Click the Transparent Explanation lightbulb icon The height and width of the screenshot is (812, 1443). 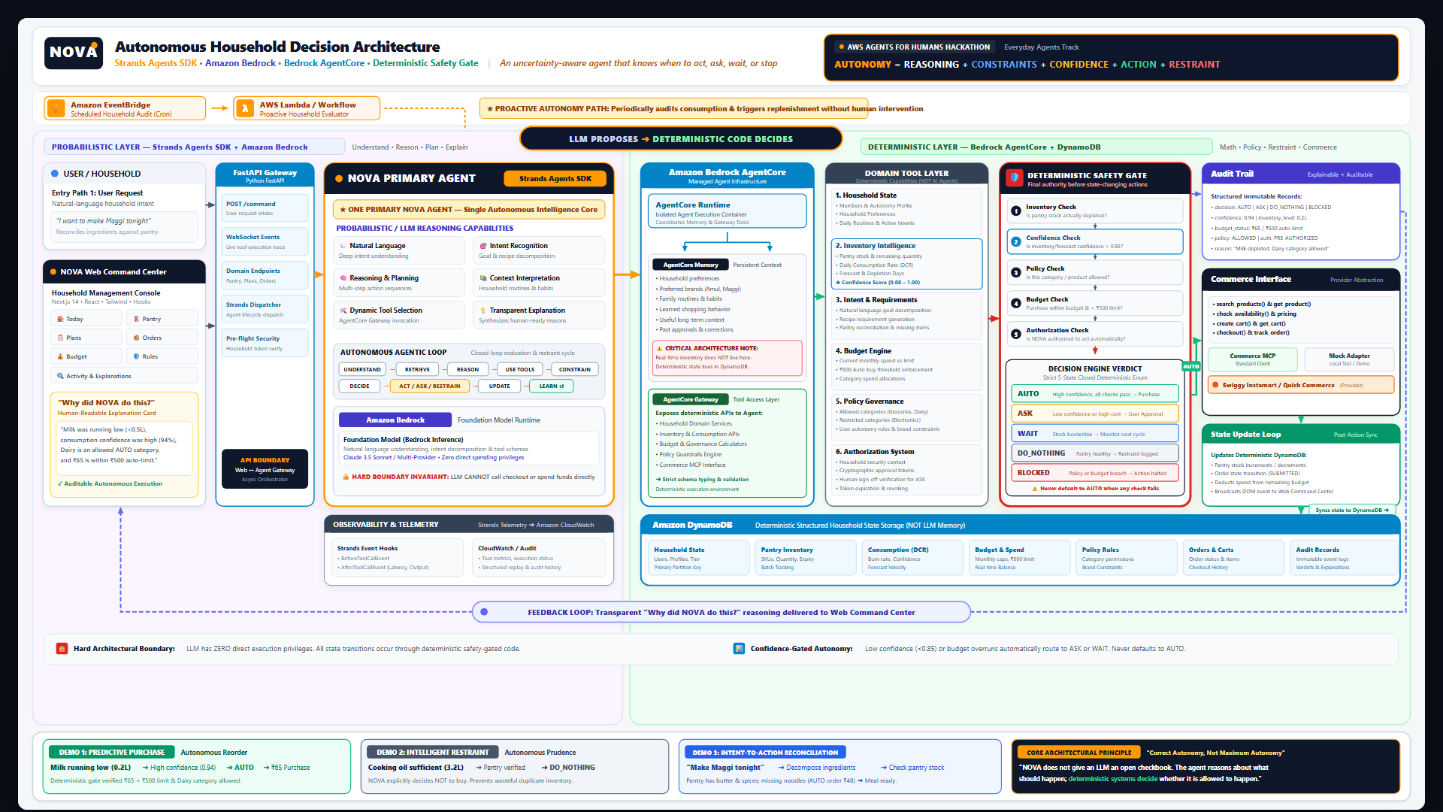point(483,311)
